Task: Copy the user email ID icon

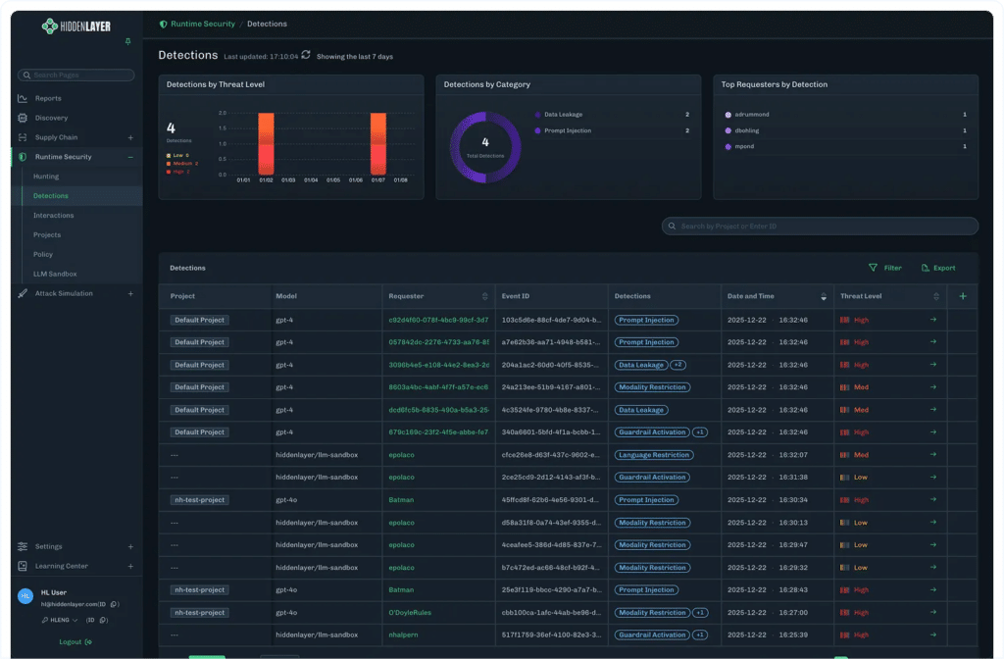Action: [x=114, y=604]
